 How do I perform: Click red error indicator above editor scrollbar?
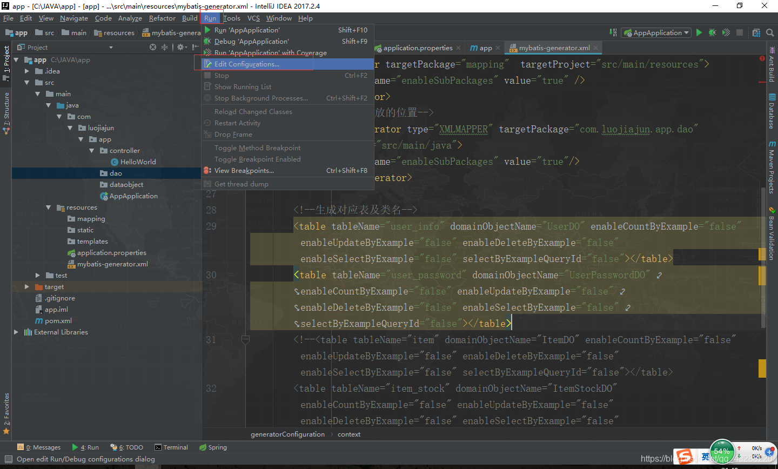pyautogui.click(x=762, y=58)
